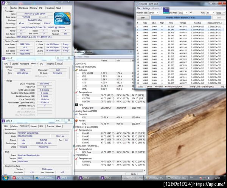227x188 pixels.
Task: Click the All memory button in LinX
Action: click(x=191, y=13)
